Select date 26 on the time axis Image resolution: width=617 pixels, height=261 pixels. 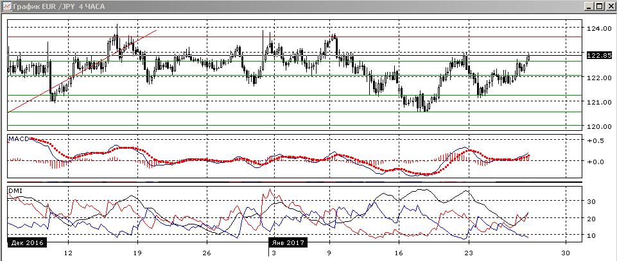[x=207, y=252]
